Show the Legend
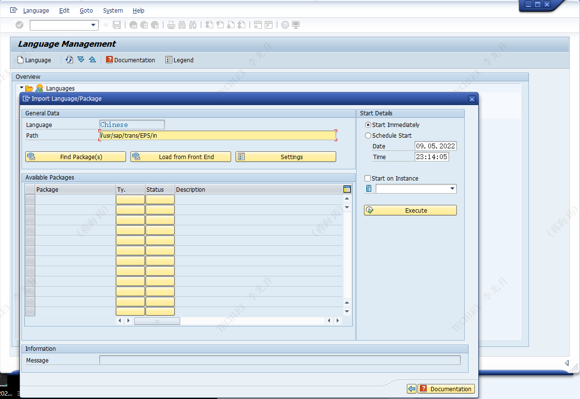 pyautogui.click(x=180, y=60)
